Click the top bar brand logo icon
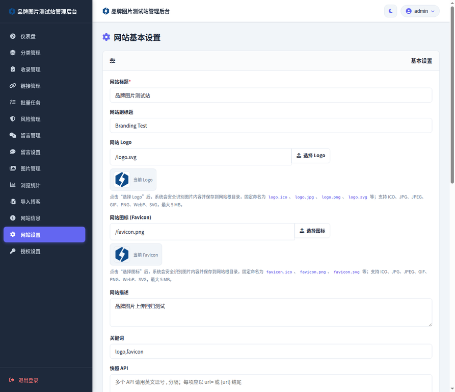This screenshot has height=392, width=455. tap(106, 11)
